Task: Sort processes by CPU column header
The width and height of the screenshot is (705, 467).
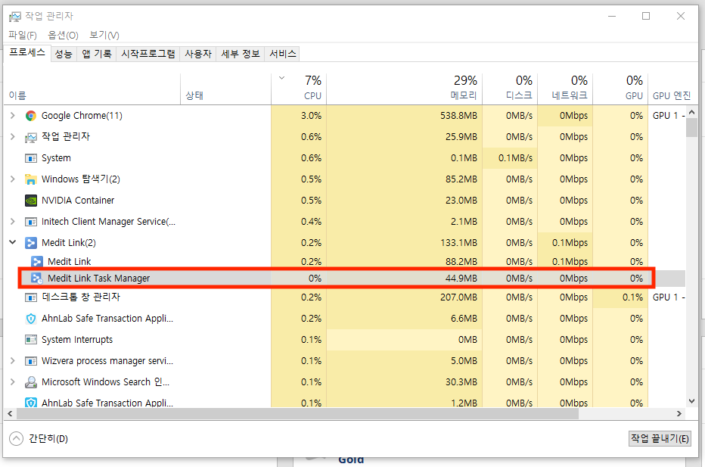Action: pyautogui.click(x=299, y=89)
